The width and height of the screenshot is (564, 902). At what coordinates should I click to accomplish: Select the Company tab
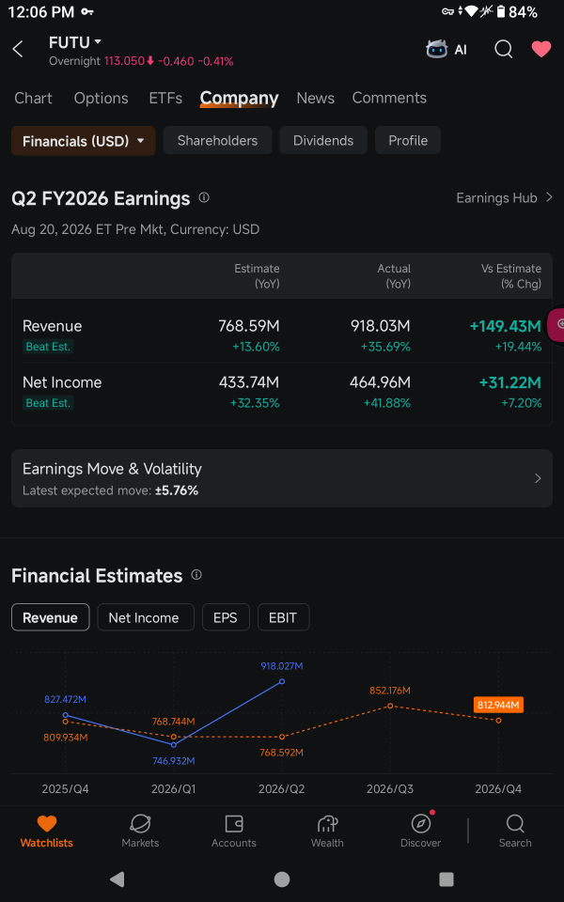click(x=239, y=98)
